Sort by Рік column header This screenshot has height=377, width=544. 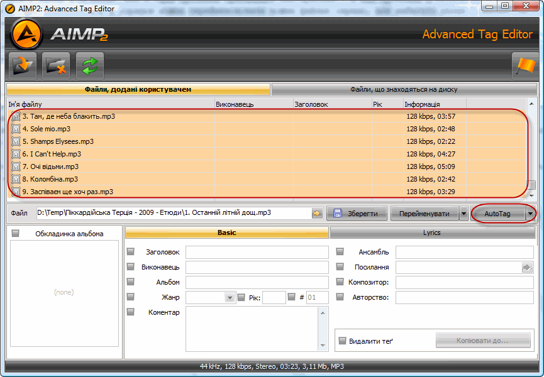point(388,104)
